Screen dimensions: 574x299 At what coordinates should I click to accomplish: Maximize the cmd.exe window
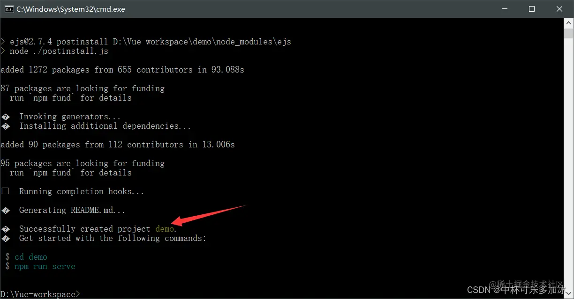tap(531, 9)
